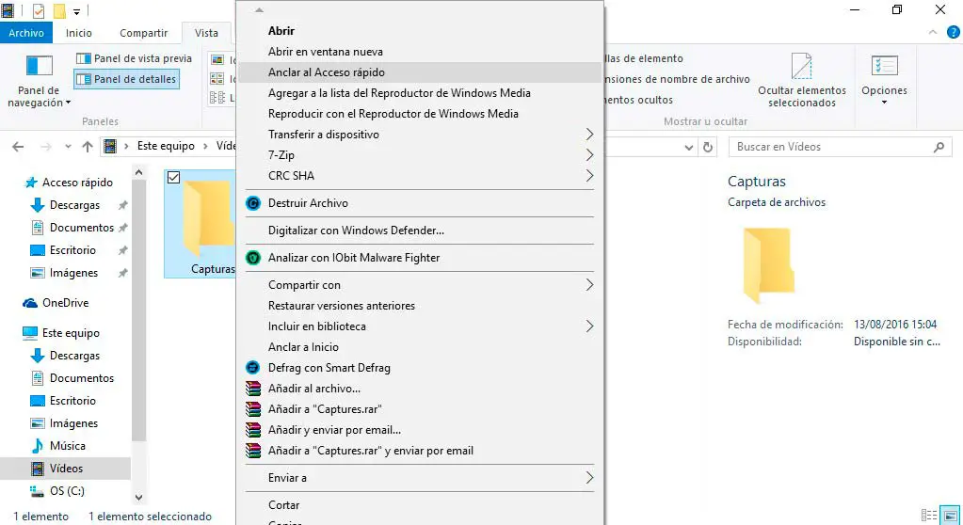The image size is (963, 525).
Task: Click the search magnifier icon
Action: point(939,147)
